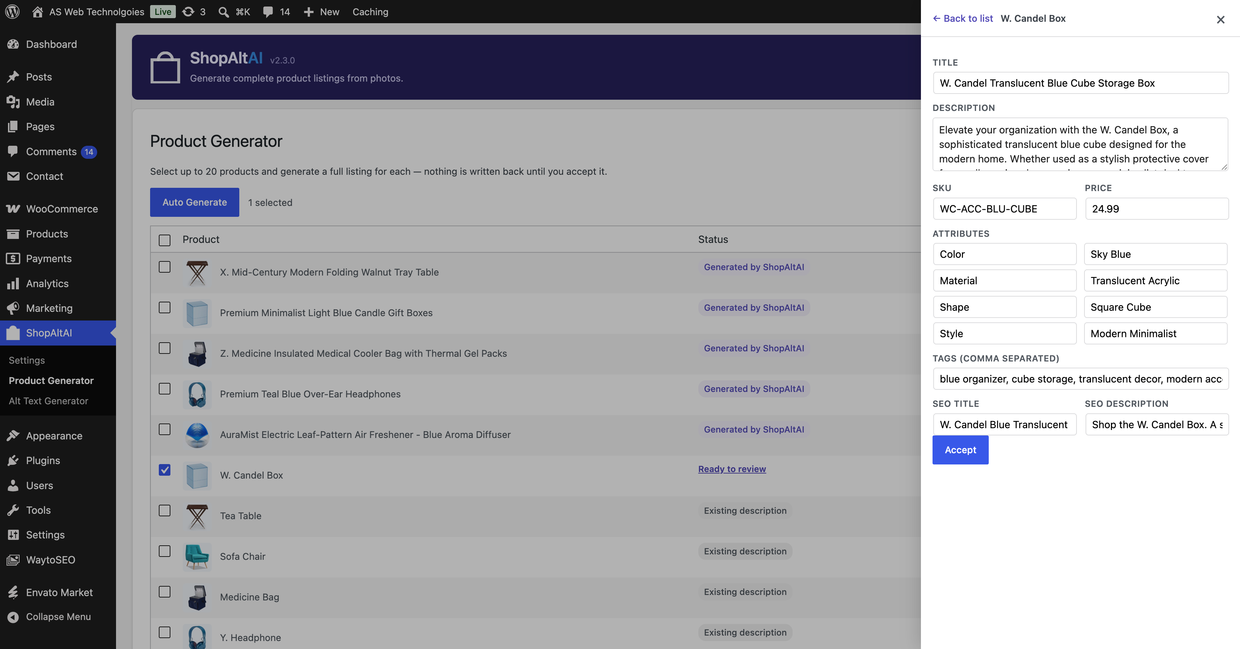Image resolution: width=1240 pixels, height=649 pixels.
Task: Uncheck the W. Candel Box row
Action: tap(165, 470)
